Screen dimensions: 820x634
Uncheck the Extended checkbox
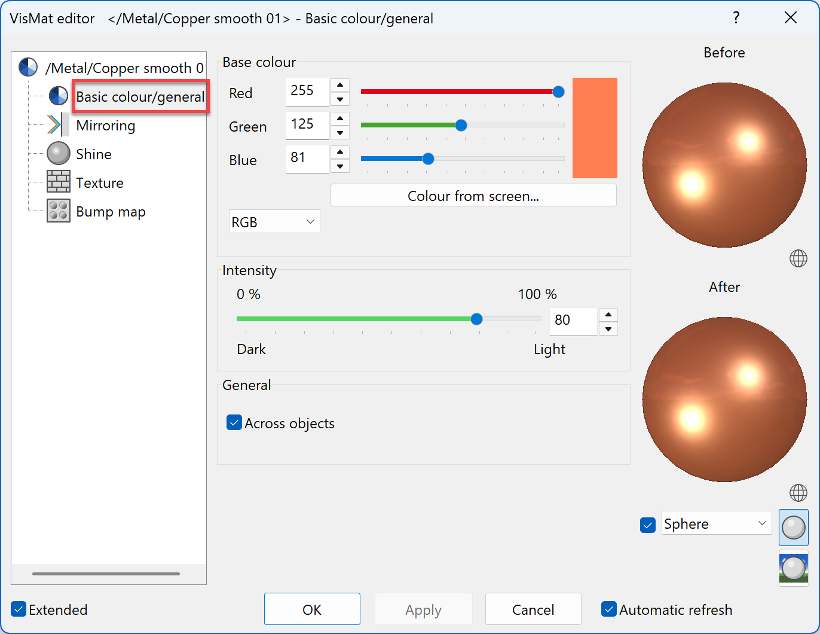click(18, 609)
